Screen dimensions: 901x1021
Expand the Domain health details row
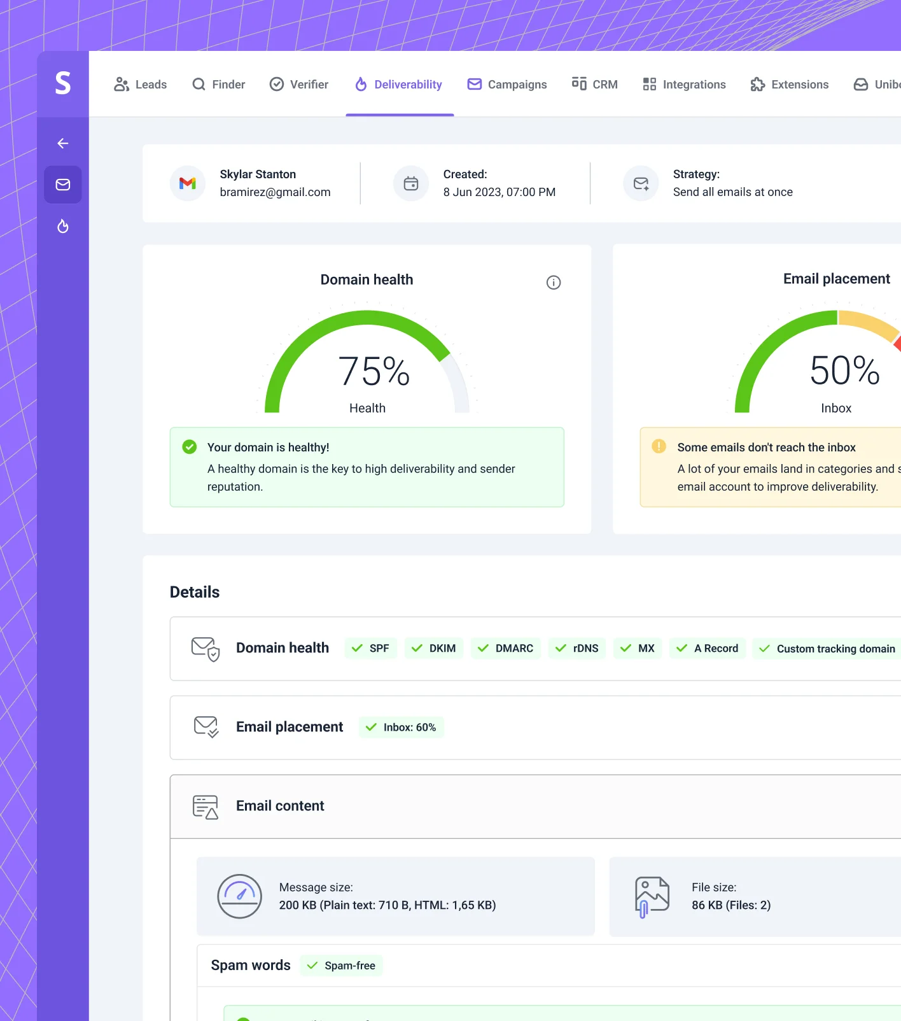tap(535, 649)
